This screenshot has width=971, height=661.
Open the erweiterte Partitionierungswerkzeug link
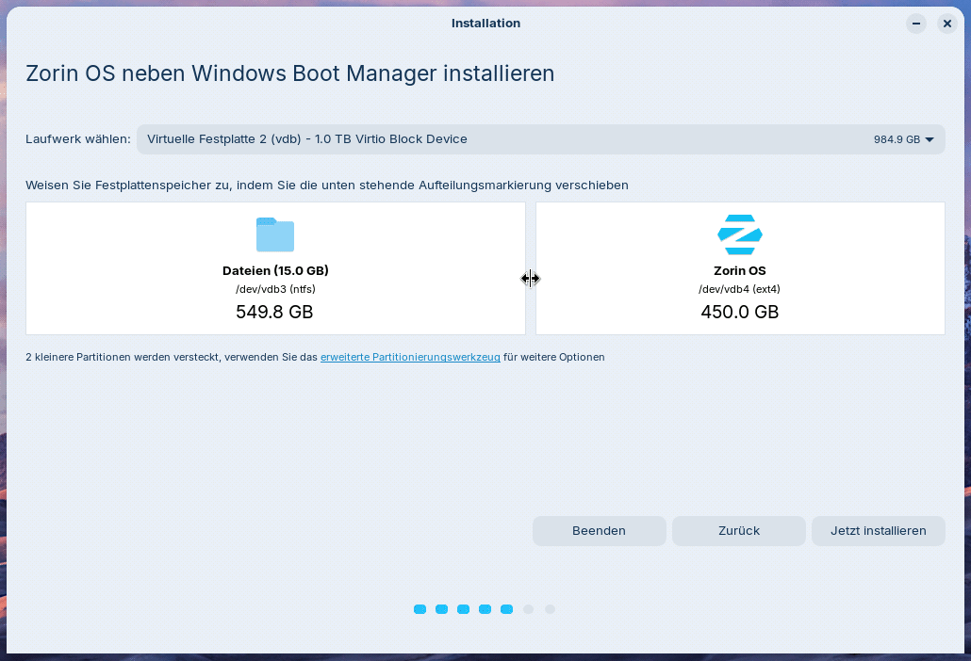410,357
